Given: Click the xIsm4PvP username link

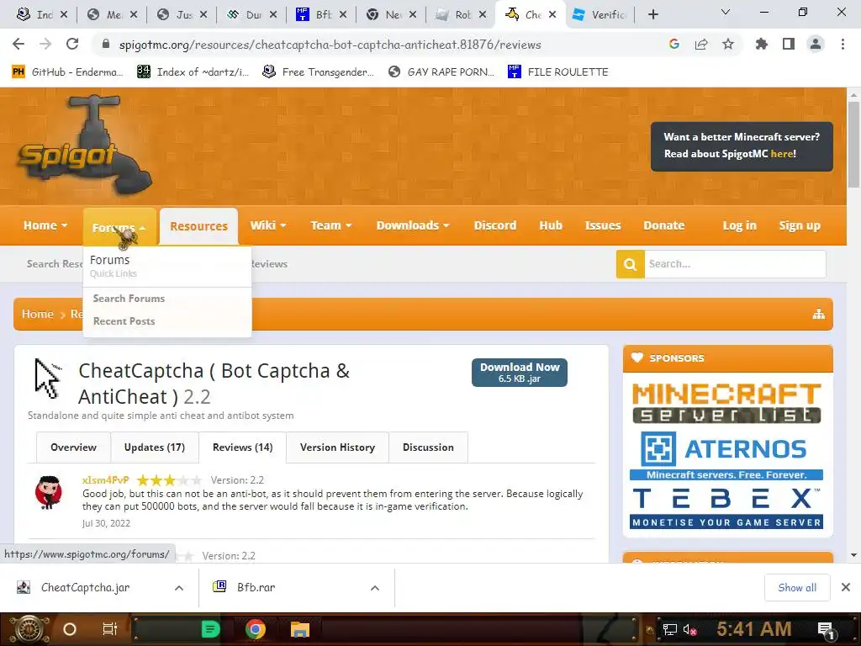Looking at the screenshot, I should (105, 480).
